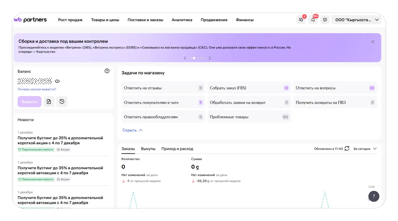Open the floating help button at bottom right
Image resolution: width=398 pixels, height=221 pixels.
pos(373,196)
